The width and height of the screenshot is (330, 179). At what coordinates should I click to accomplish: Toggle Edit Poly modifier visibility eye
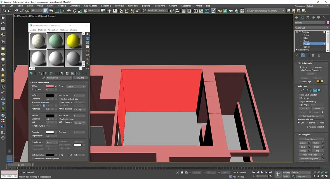[x=297, y=32]
